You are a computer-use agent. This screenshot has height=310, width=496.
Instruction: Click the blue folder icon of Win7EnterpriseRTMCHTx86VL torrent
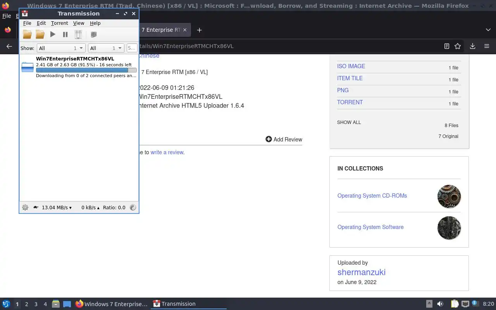[x=28, y=67]
